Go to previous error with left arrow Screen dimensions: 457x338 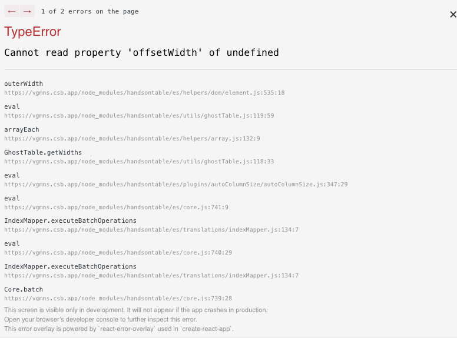coord(12,11)
